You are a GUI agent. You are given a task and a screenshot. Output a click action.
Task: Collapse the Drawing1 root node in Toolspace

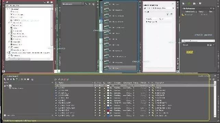7,9
